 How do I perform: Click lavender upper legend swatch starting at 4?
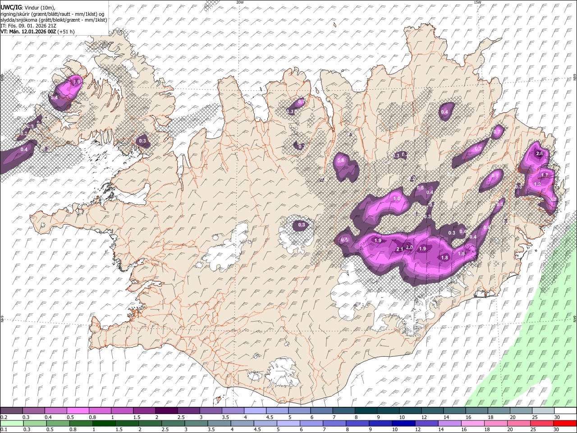(255, 411)
